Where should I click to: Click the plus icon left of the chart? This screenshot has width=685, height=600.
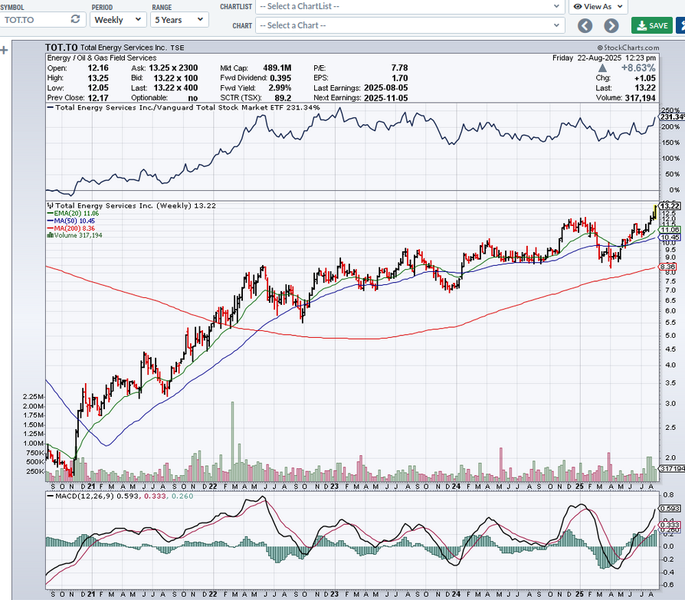(x=4, y=51)
